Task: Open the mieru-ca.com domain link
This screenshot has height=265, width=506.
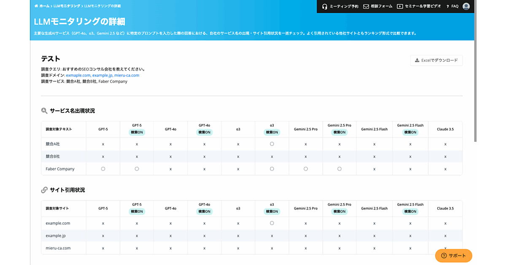Action: pyautogui.click(x=126, y=75)
